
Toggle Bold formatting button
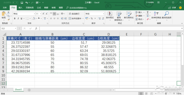point(15,18)
